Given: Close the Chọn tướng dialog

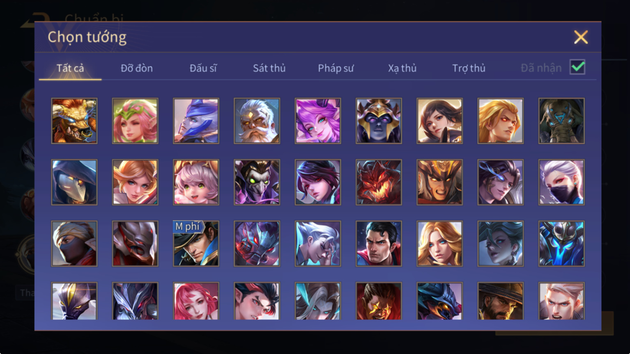Looking at the screenshot, I should click(x=581, y=37).
